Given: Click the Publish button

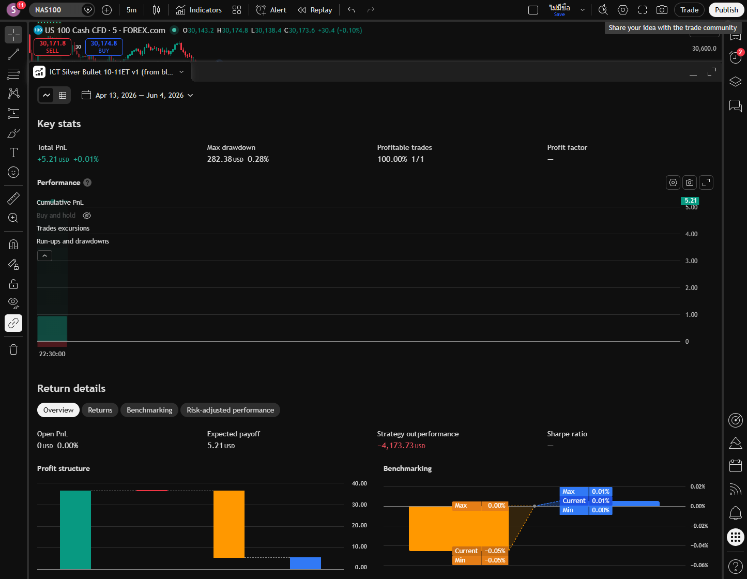Looking at the screenshot, I should 726,10.
